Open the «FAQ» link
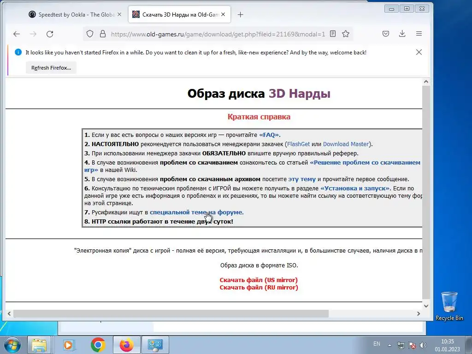This screenshot has width=472, height=354. coord(269,135)
